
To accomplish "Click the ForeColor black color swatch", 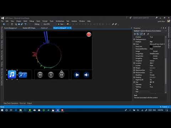I will click(151, 47).
